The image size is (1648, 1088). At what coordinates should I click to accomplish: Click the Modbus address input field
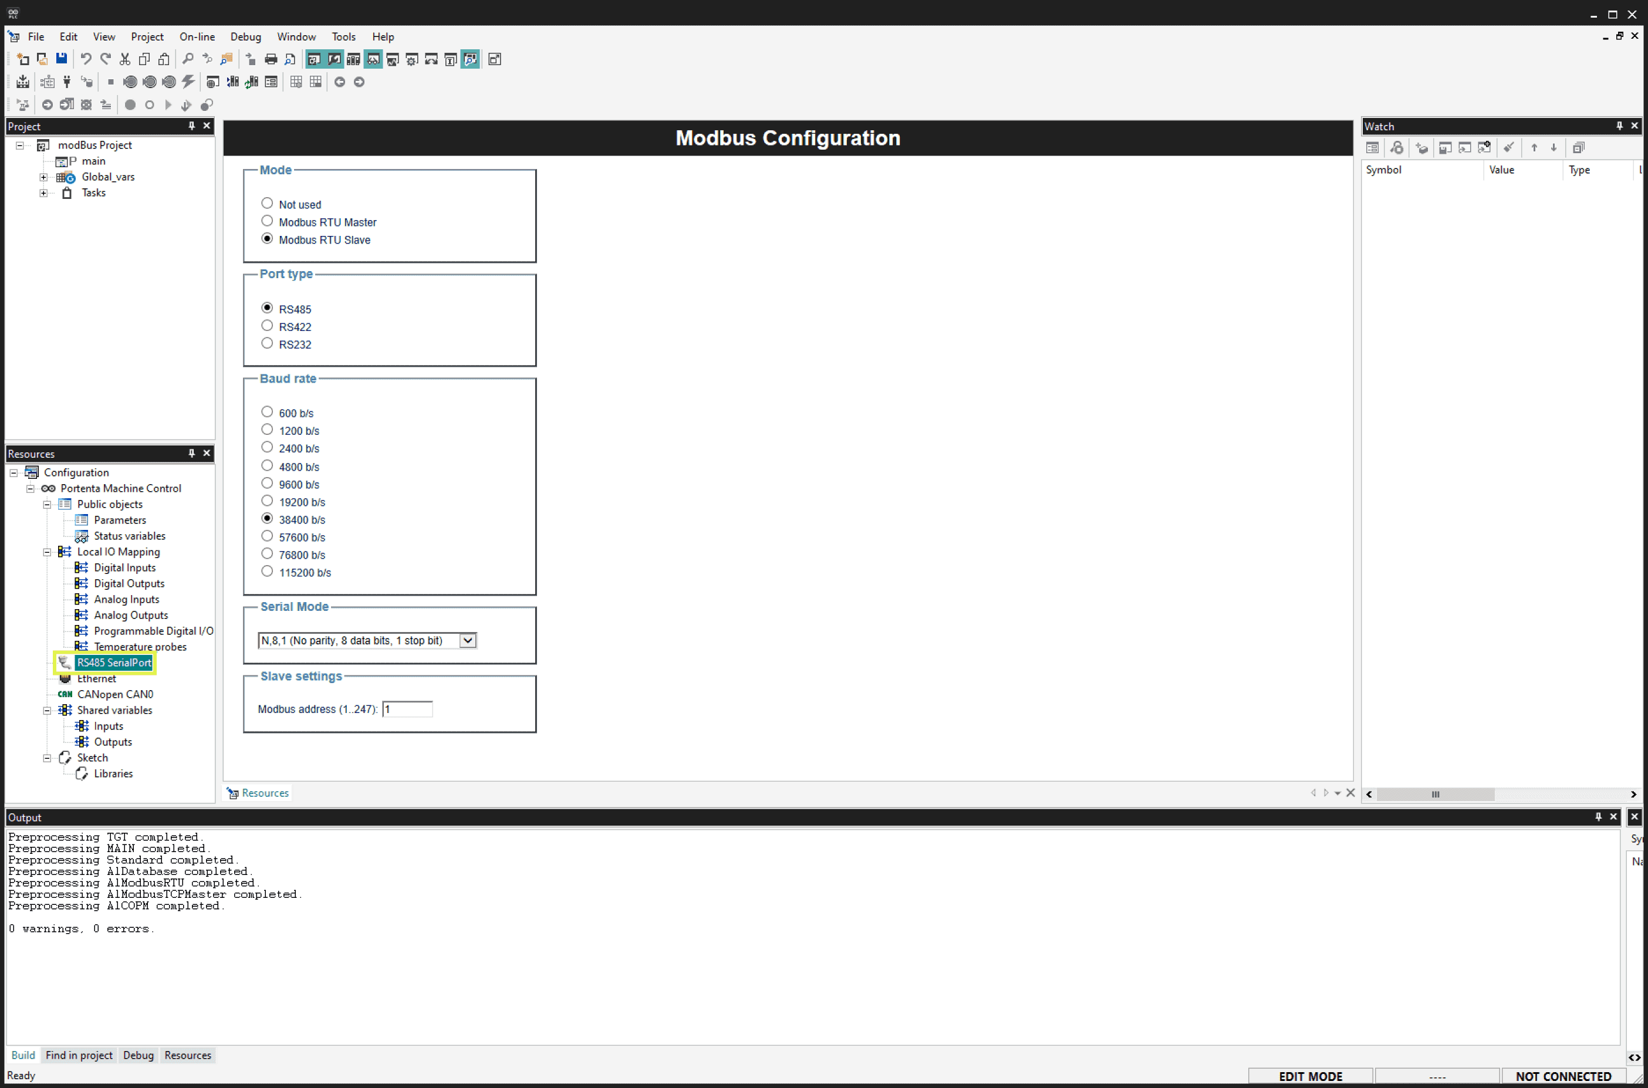407,709
